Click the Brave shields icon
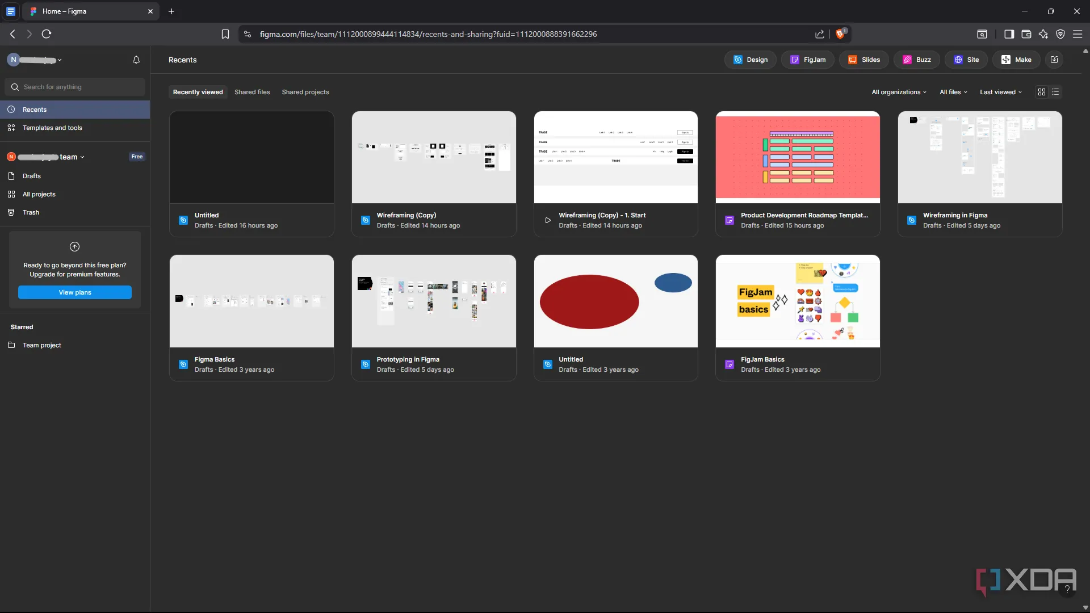Screen dimensions: 1090x613 [x=841, y=34]
